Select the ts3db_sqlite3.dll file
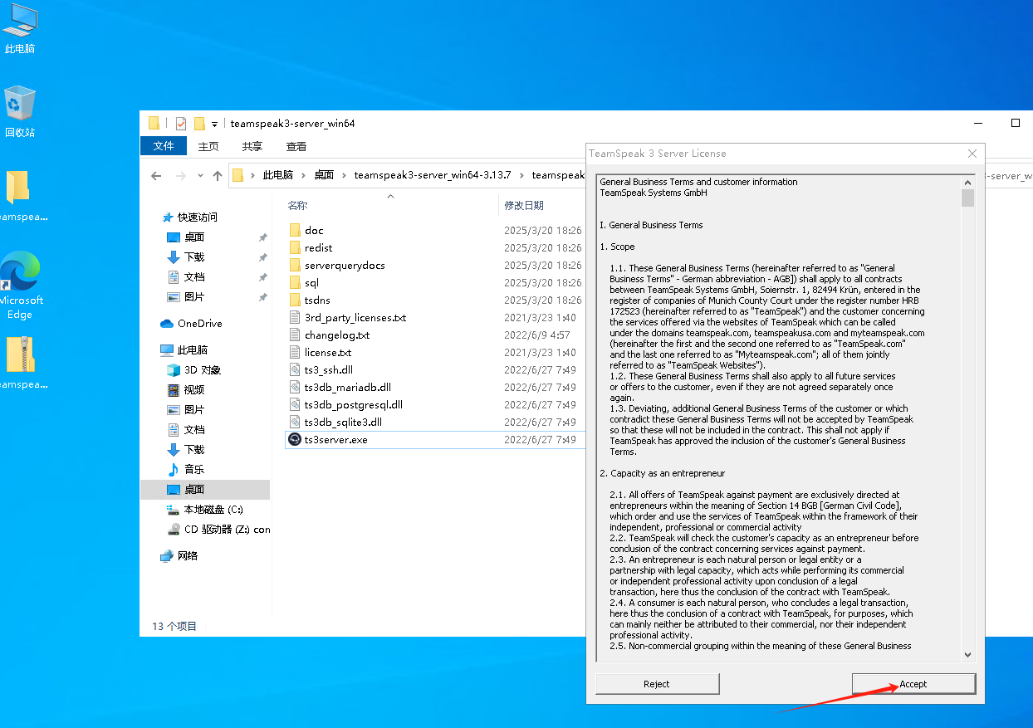The height and width of the screenshot is (728, 1033). [343, 423]
